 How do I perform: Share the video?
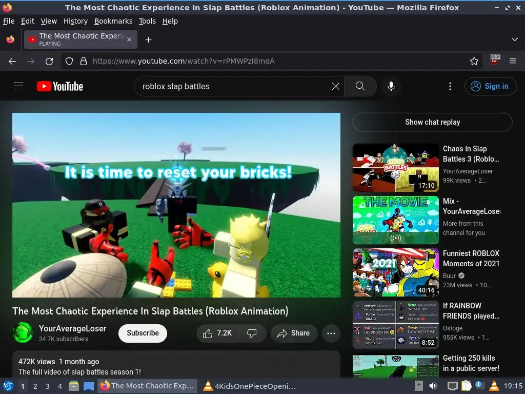[294, 333]
